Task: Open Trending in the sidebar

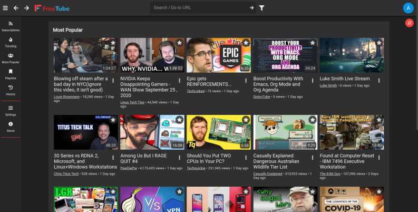Action: (11, 43)
